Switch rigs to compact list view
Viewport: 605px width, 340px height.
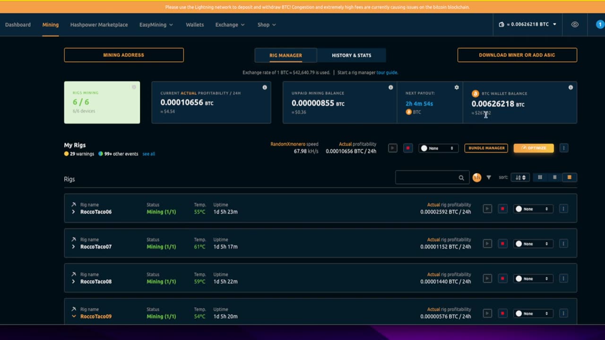555,178
